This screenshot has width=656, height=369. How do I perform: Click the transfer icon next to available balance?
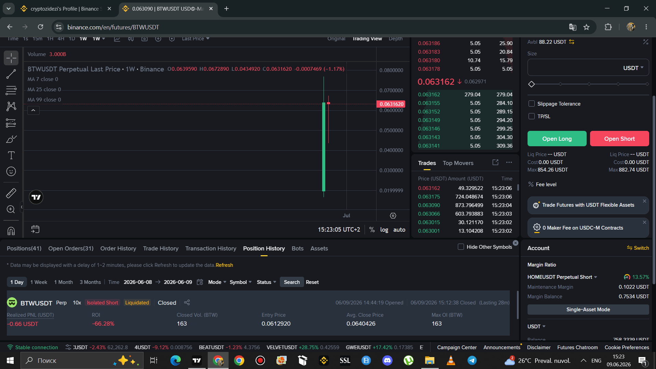point(572,42)
